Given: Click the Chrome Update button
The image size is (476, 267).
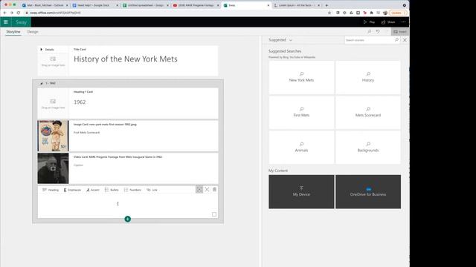Looking at the screenshot, I should click(x=398, y=13).
